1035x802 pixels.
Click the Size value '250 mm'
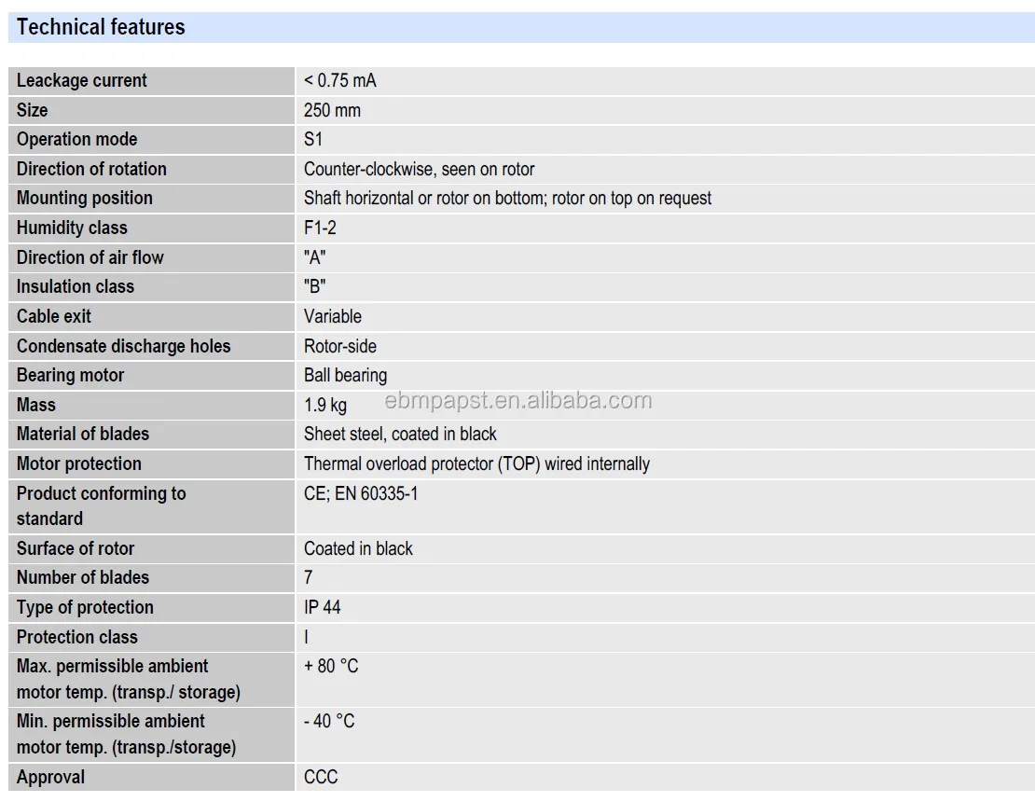(332, 110)
